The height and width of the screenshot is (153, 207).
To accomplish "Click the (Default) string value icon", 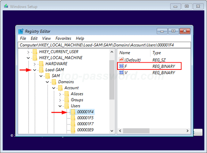I will 121,60.
